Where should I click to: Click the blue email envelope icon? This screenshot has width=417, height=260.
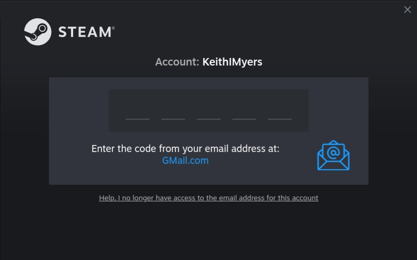pyautogui.click(x=334, y=155)
